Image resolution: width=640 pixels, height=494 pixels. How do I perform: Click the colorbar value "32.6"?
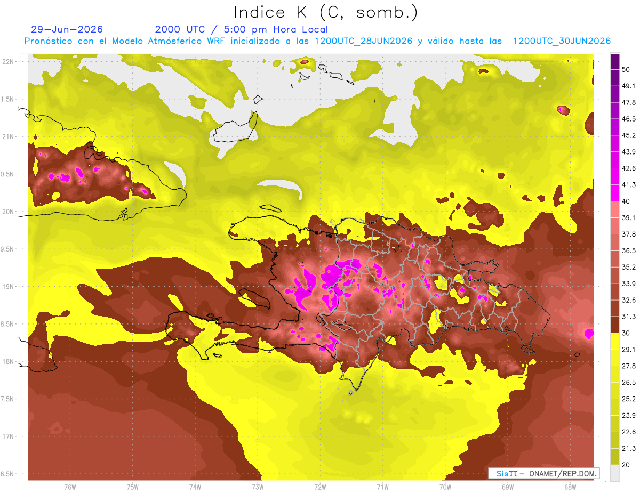point(628,300)
